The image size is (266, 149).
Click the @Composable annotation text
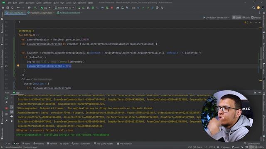coord(26,31)
